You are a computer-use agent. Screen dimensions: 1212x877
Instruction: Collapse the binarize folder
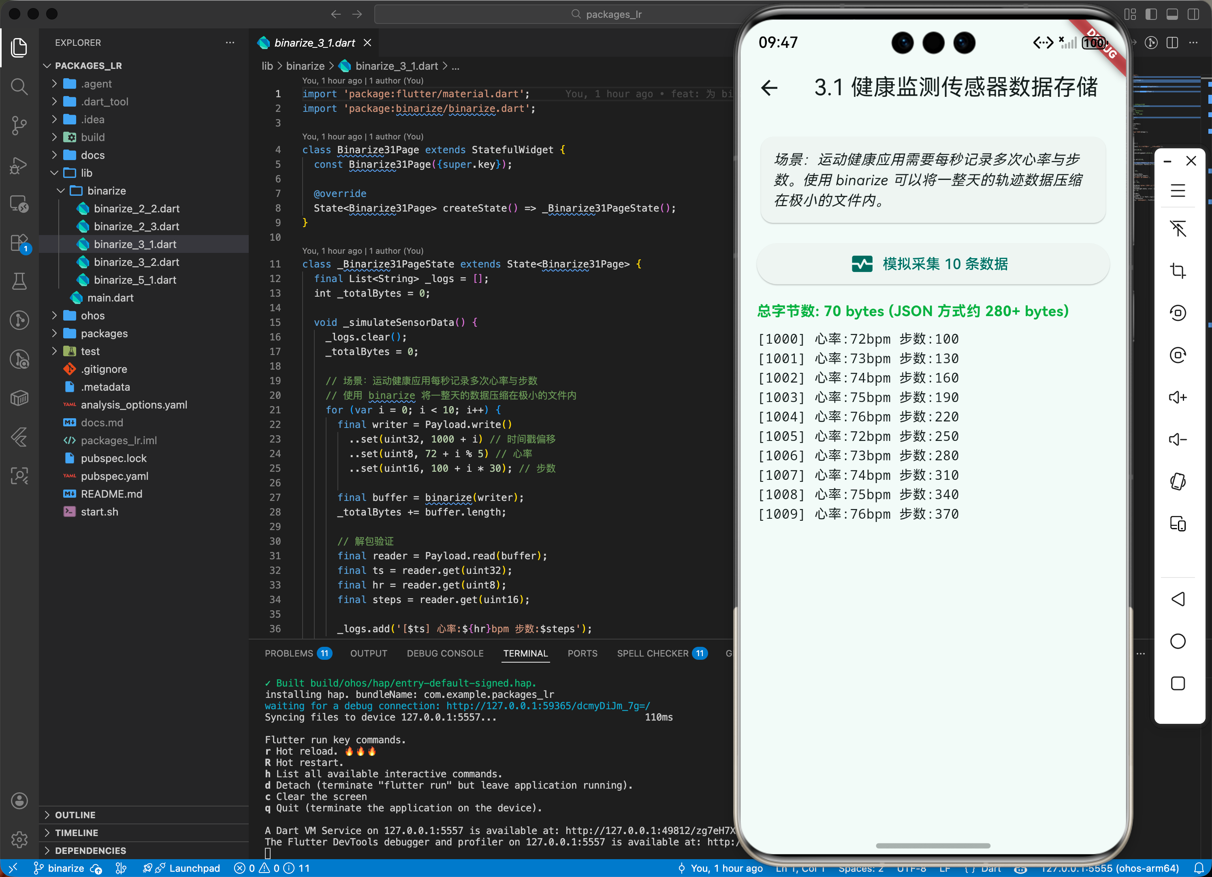[x=107, y=191]
